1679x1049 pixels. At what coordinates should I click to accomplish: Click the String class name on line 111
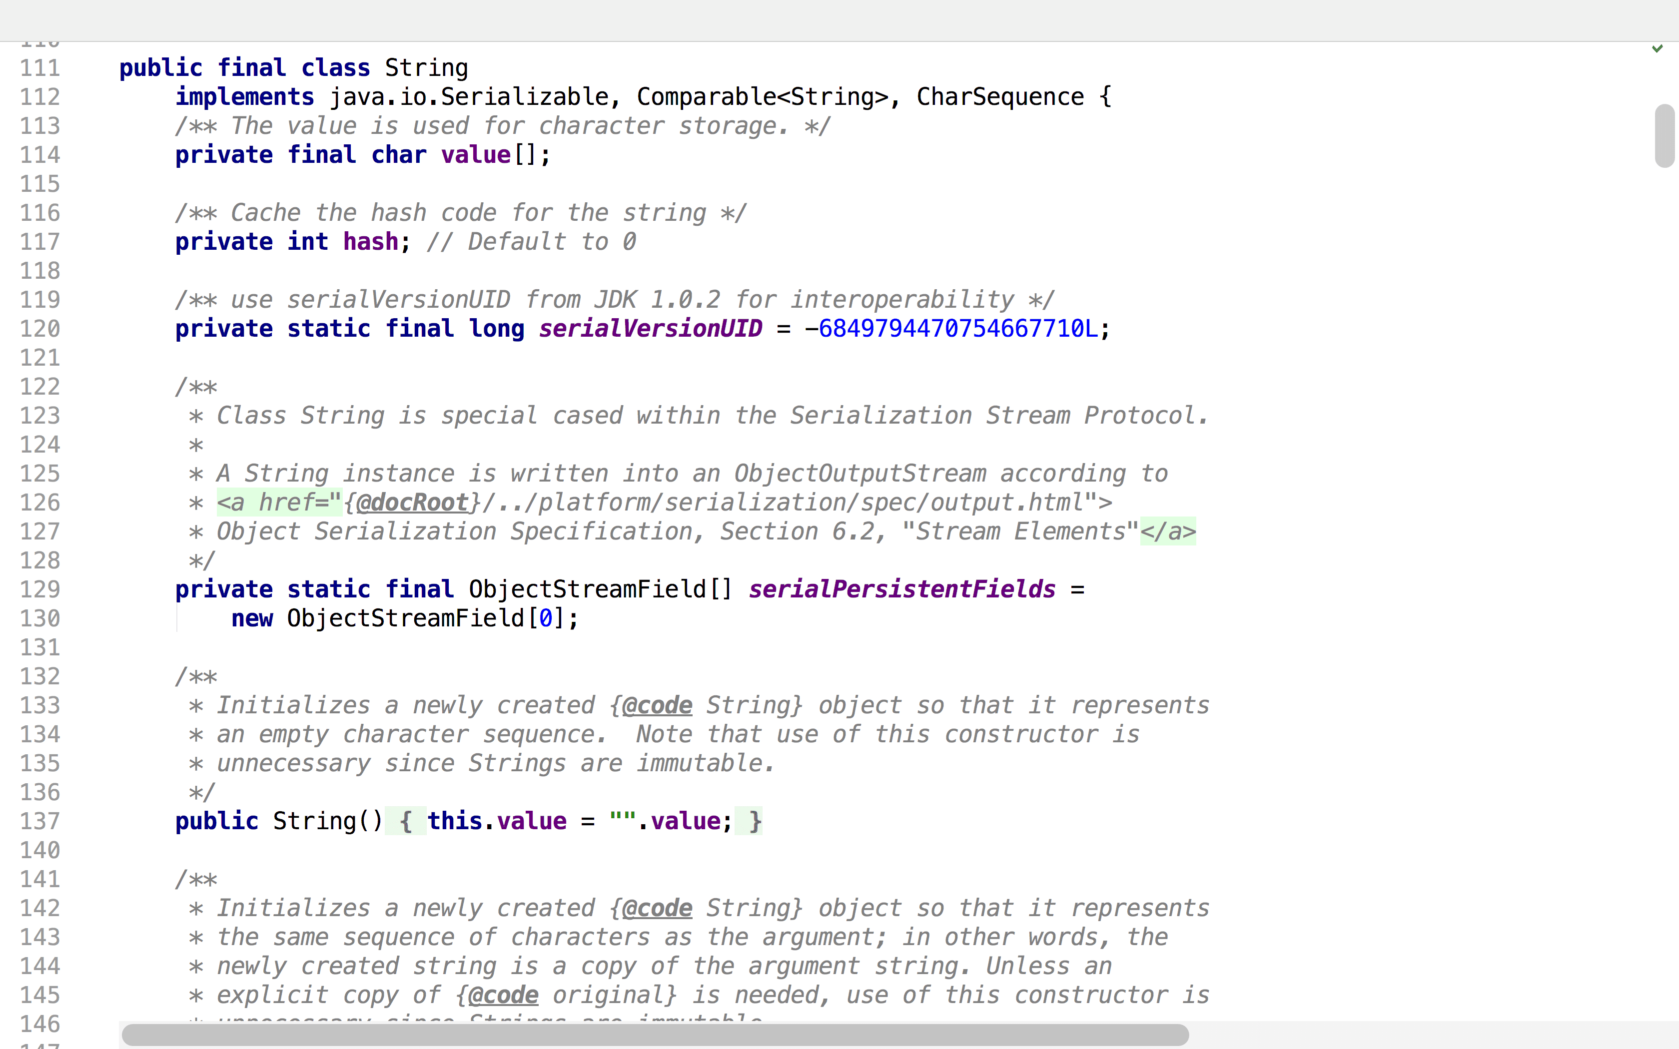tap(426, 68)
